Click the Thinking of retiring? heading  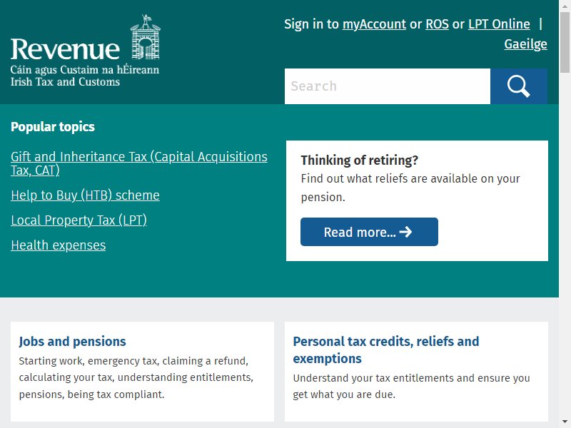pyautogui.click(x=360, y=160)
